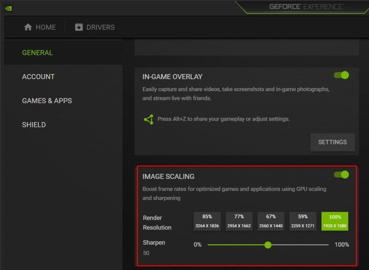Click the 100% label of Sharpen slider

pos(342,245)
